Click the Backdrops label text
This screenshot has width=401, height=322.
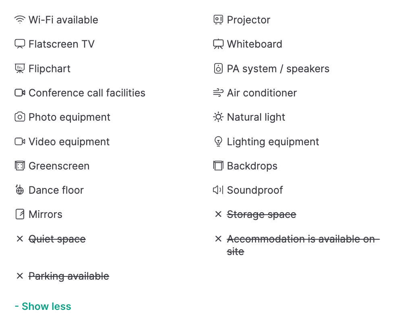(x=252, y=166)
